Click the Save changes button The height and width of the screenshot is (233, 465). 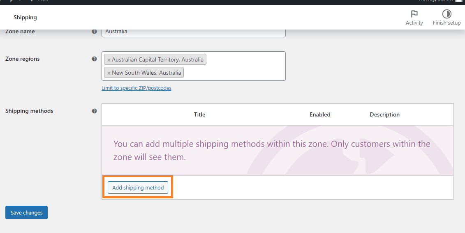click(26, 212)
